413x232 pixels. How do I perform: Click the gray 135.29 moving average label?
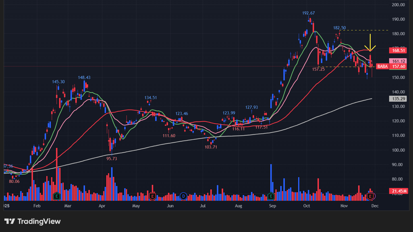pos(399,99)
